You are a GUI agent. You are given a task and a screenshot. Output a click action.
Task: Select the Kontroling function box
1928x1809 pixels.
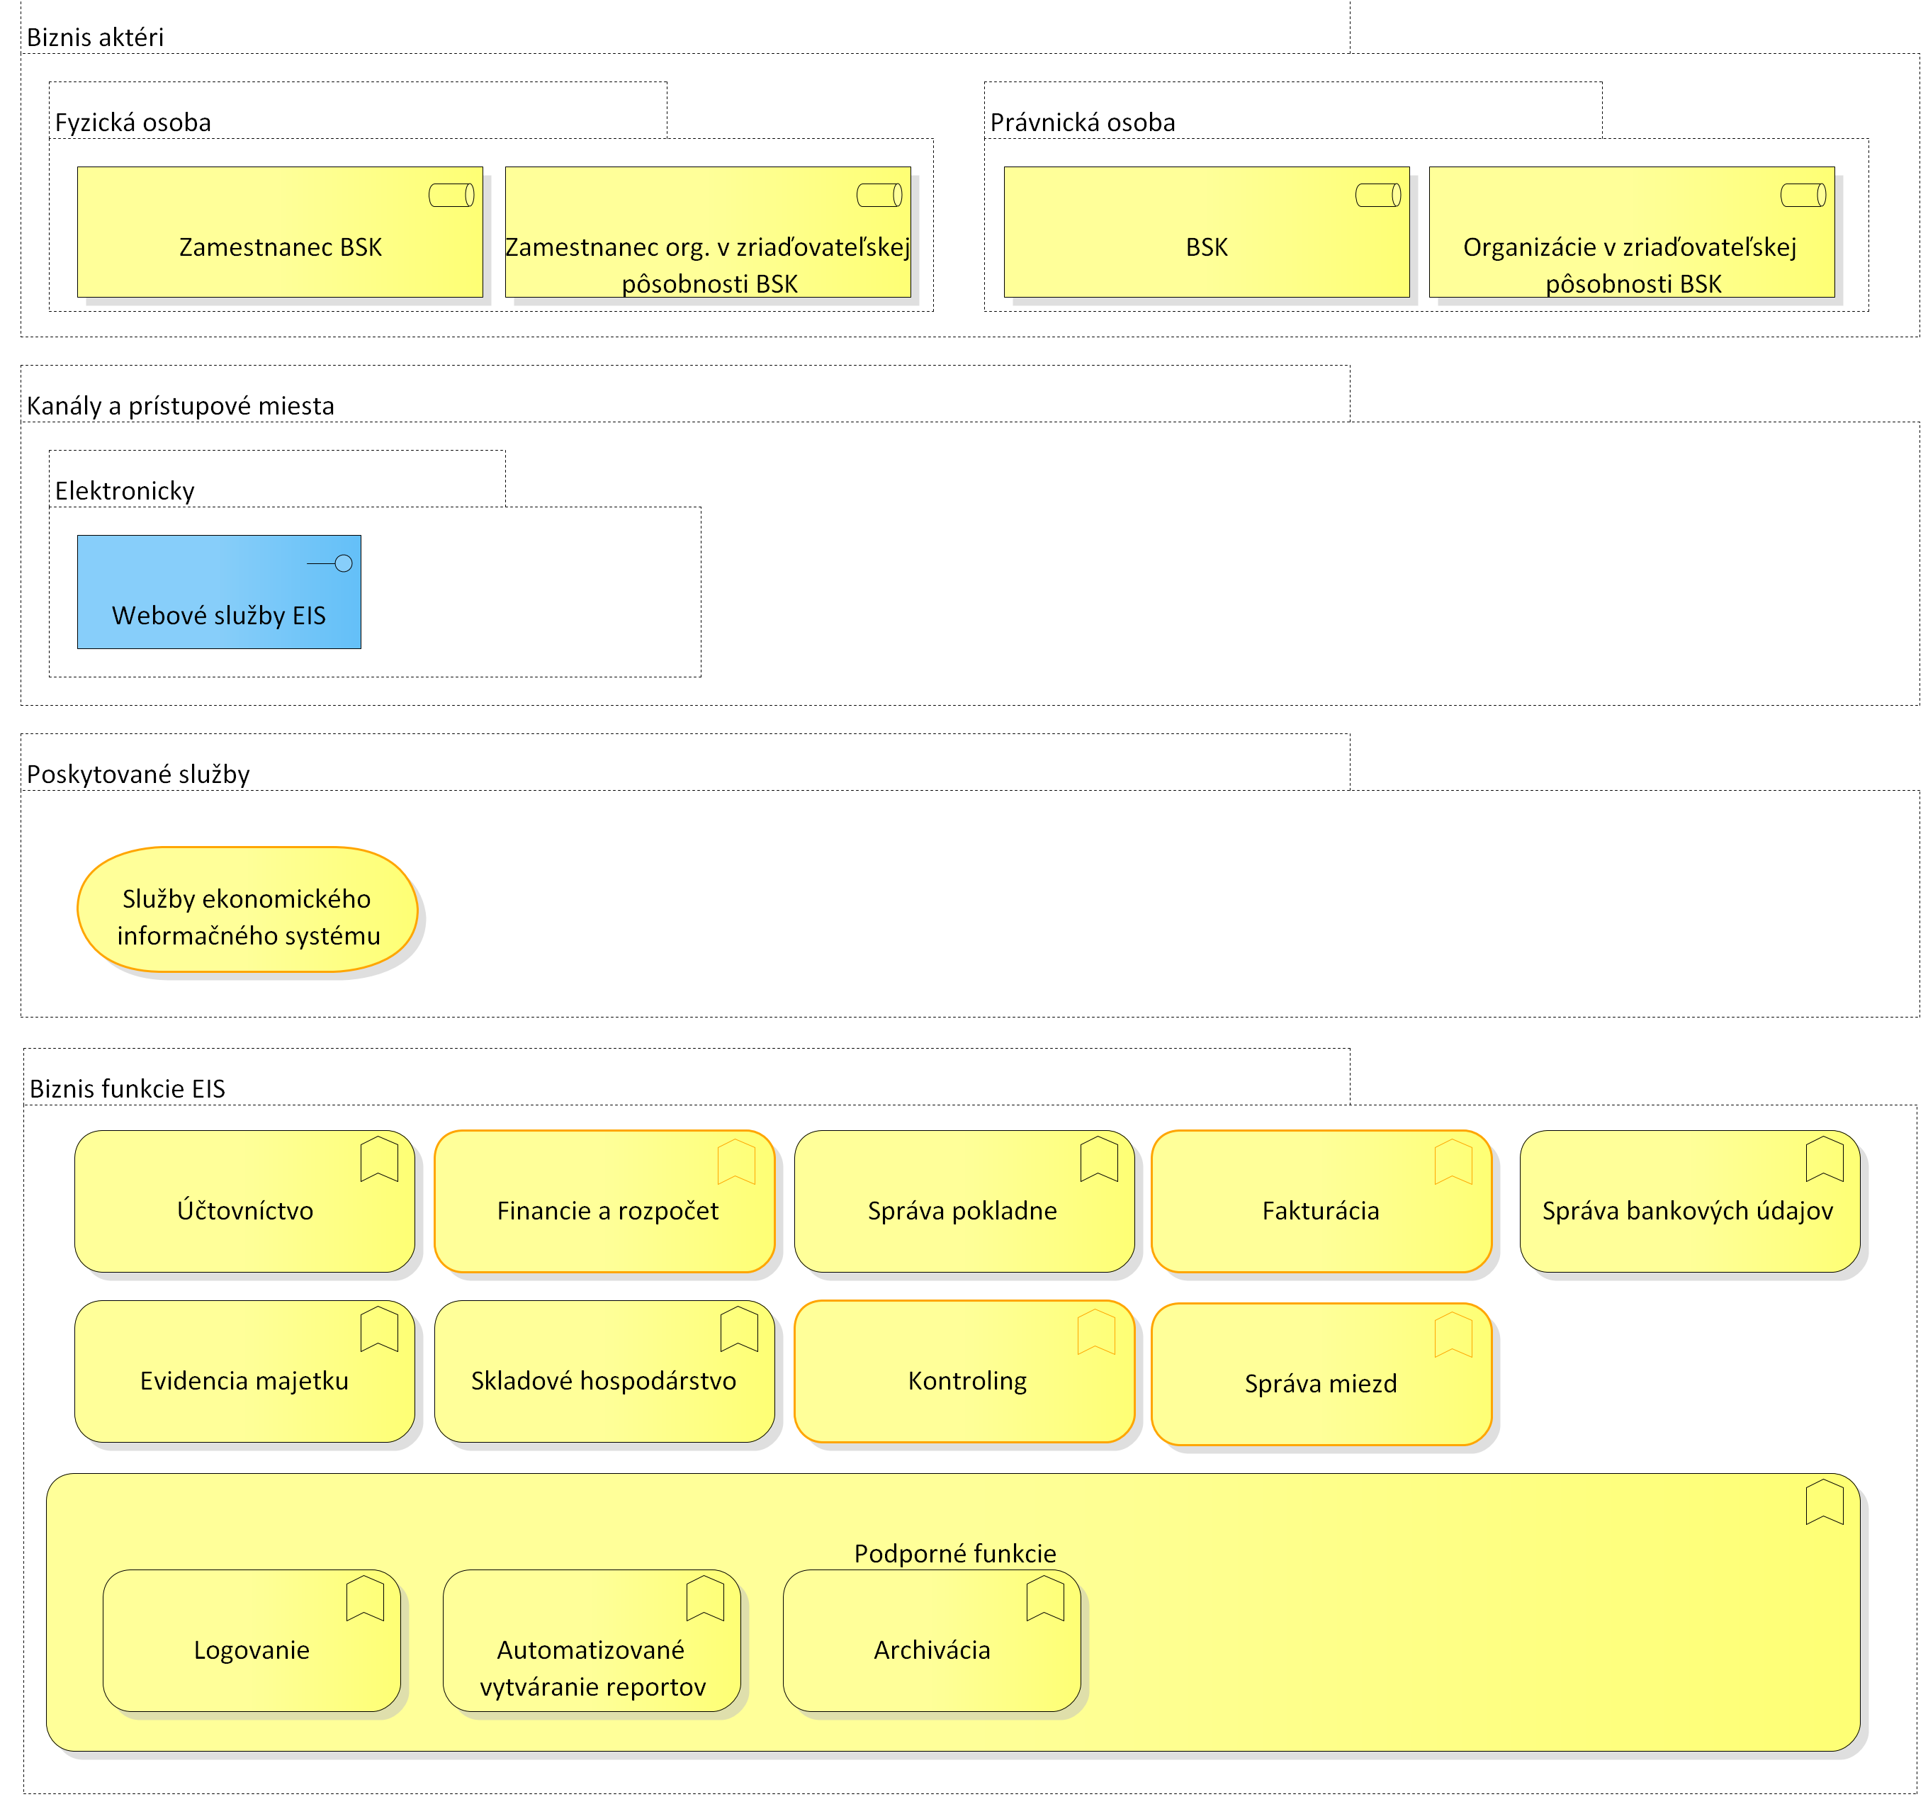(965, 1372)
